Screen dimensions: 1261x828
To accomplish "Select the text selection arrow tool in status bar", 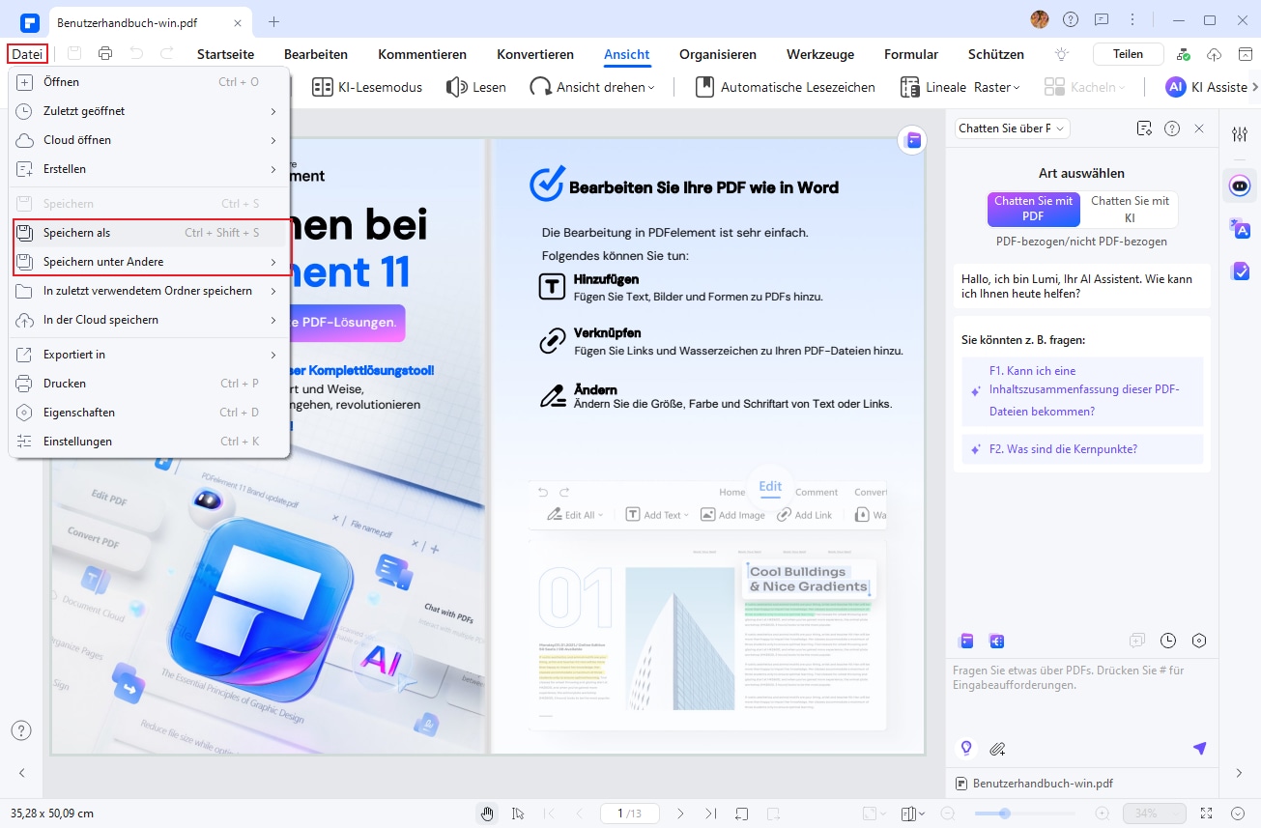I will 519,814.
